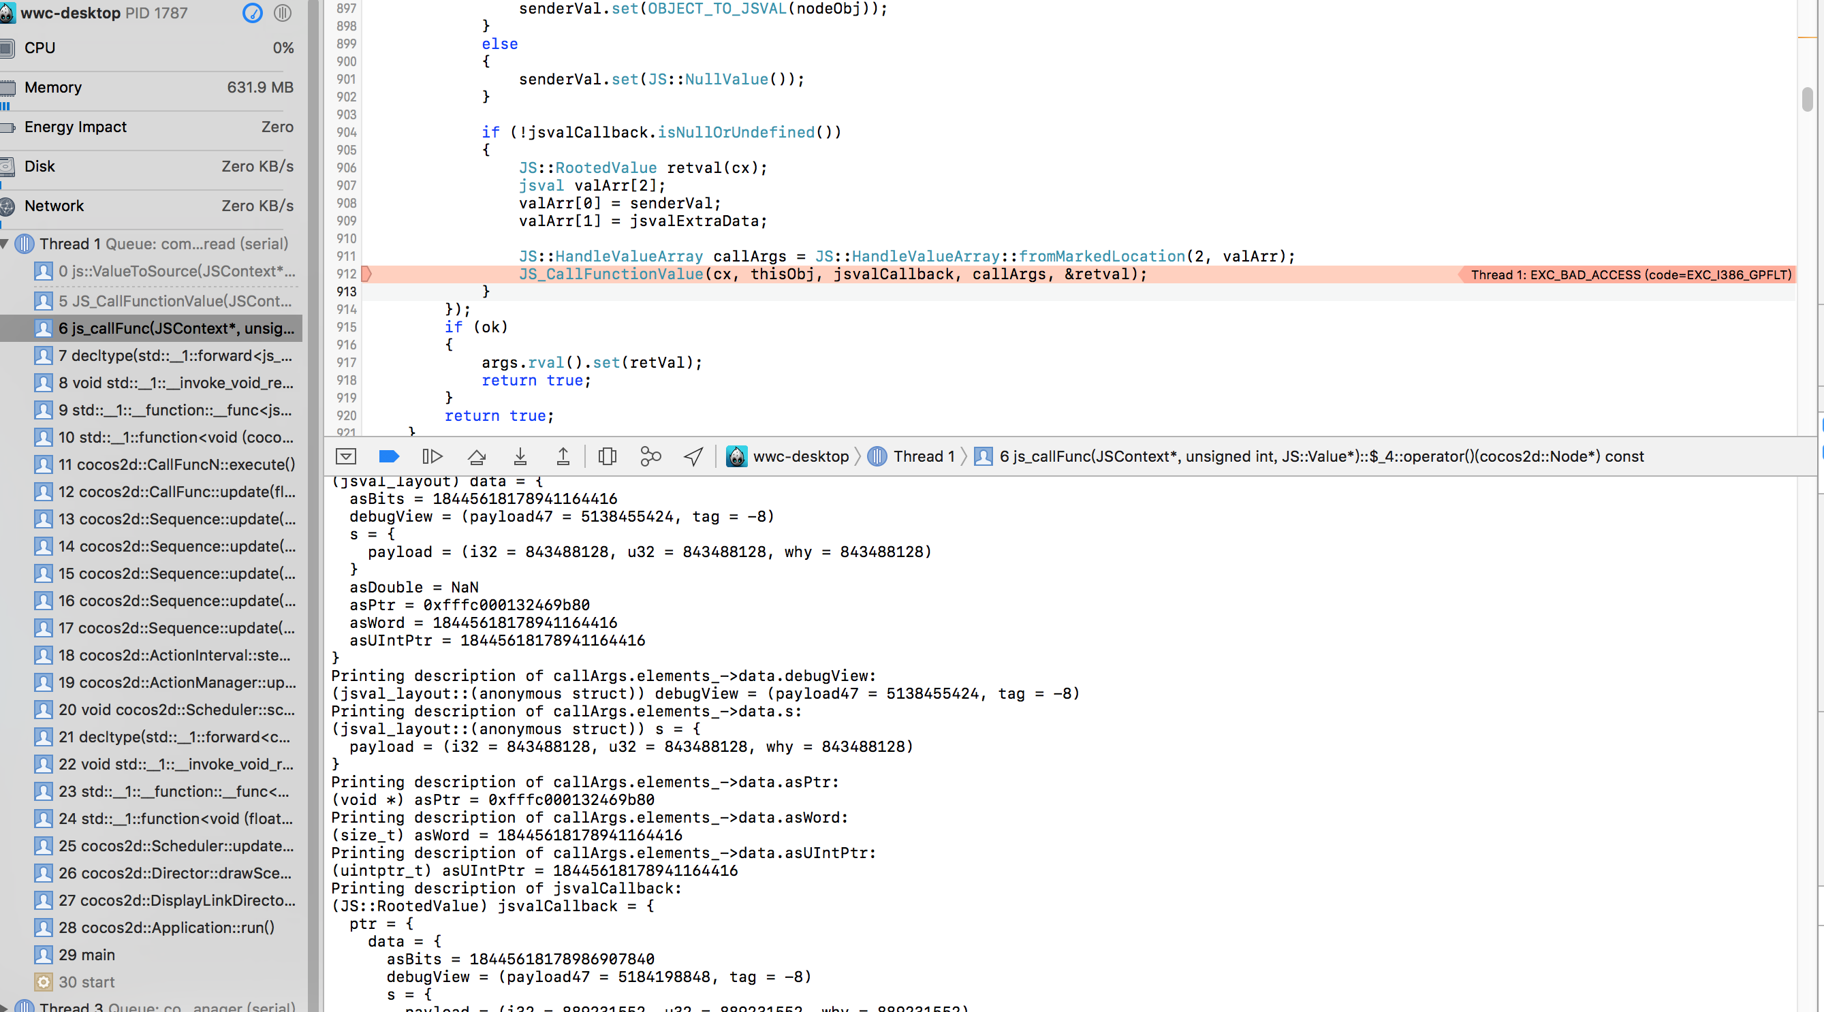The height and width of the screenshot is (1012, 1824).
Task: Select stack frame 29 main
Action: click(87, 955)
